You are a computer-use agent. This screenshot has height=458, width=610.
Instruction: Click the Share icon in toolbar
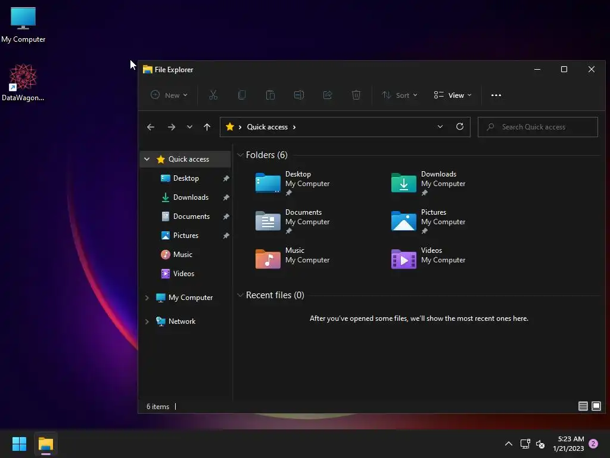point(328,95)
